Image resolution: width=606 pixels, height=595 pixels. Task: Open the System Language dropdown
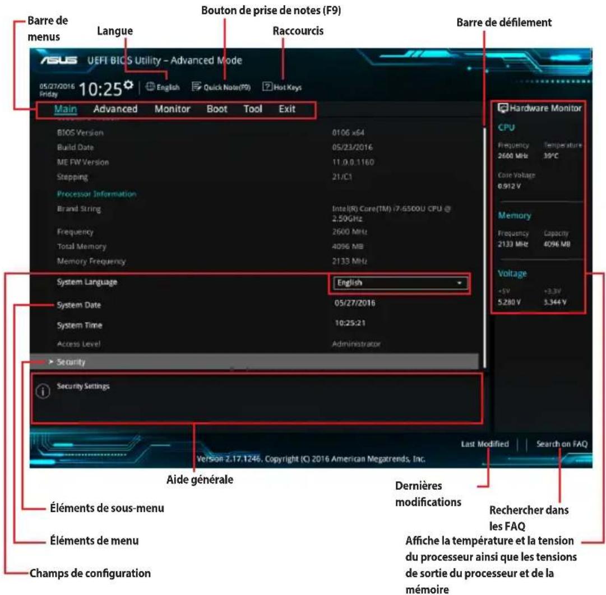point(400,283)
